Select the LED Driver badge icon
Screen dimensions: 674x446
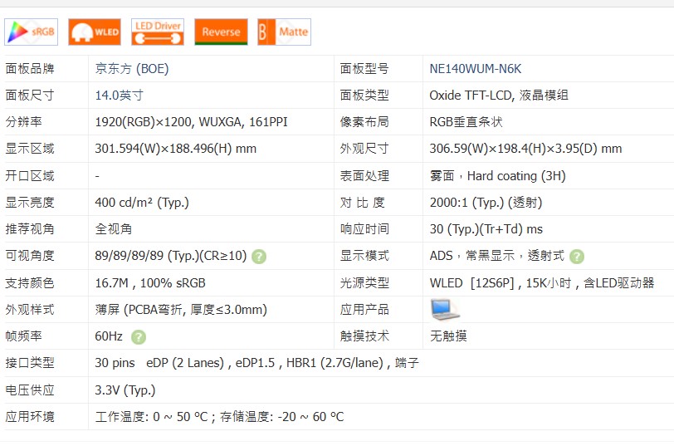coord(157,32)
